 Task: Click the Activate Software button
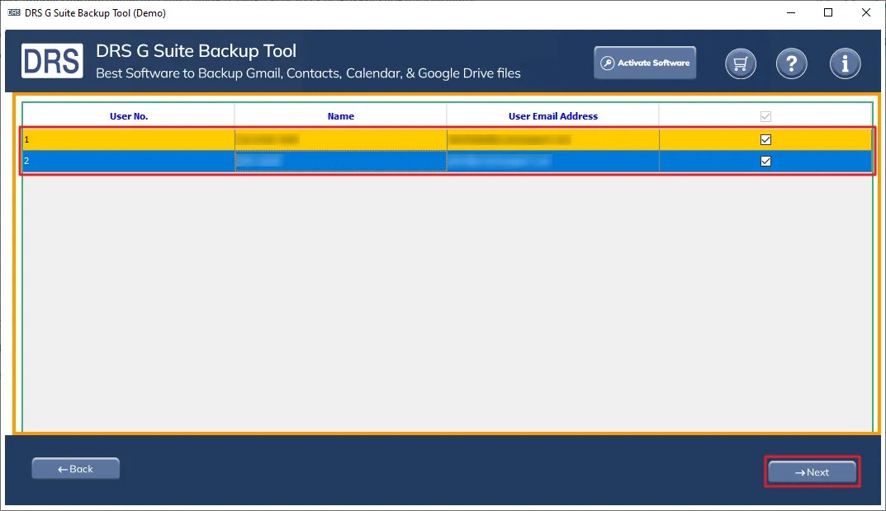(645, 63)
